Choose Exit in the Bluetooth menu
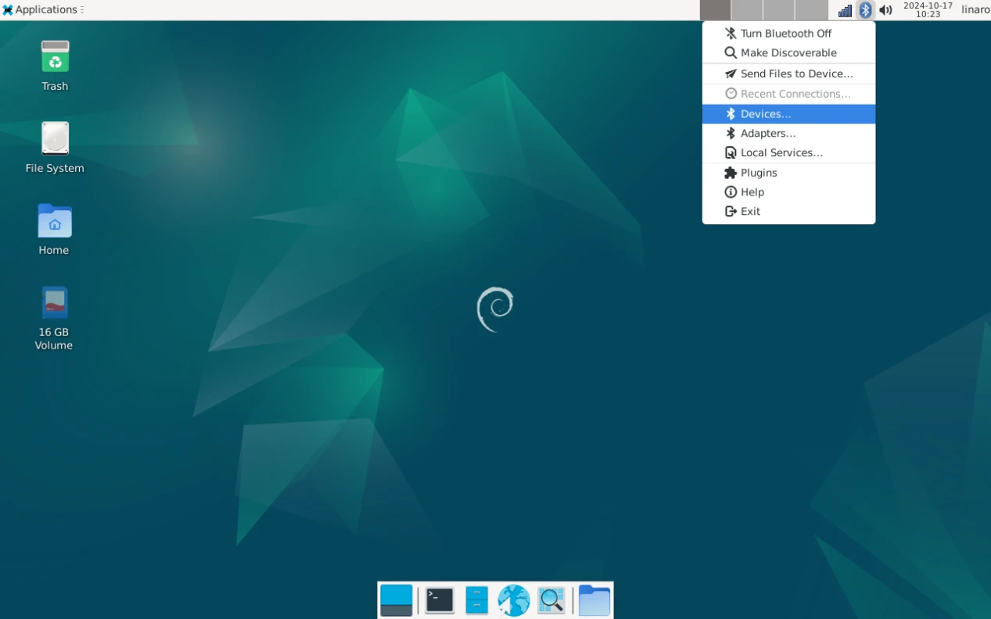This screenshot has height=619, width=991. pyautogui.click(x=788, y=212)
